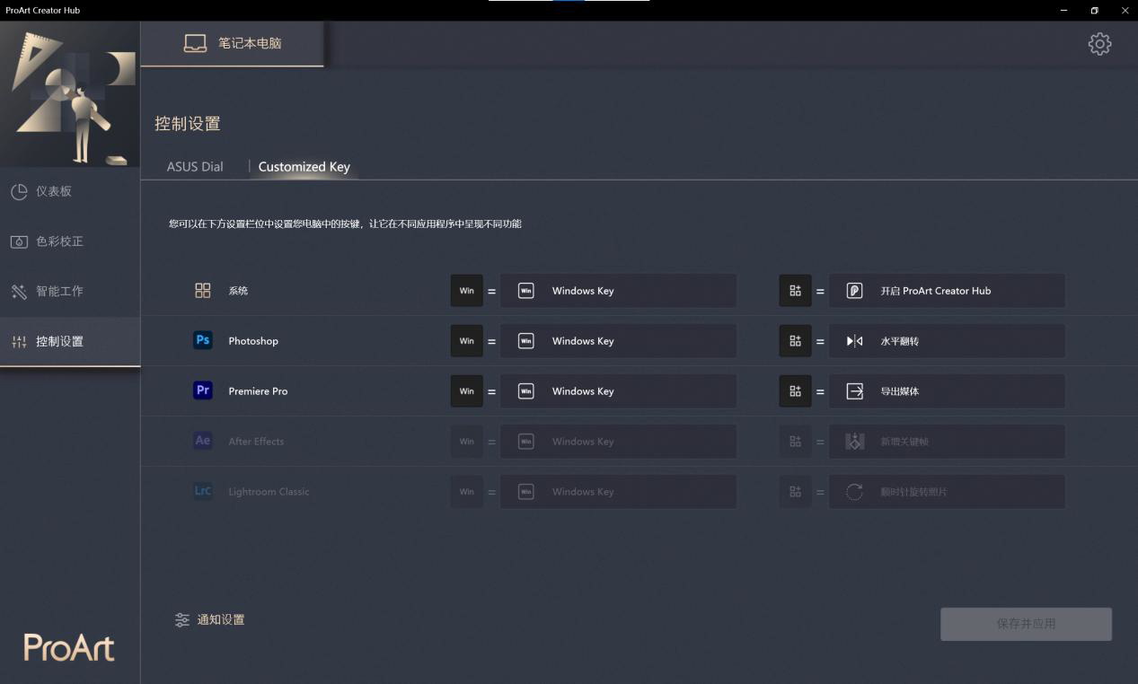Click the Photoshop row label
The width and height of the screenshot is (1138, 684).
pyautogui.click(x=253, y=341)
